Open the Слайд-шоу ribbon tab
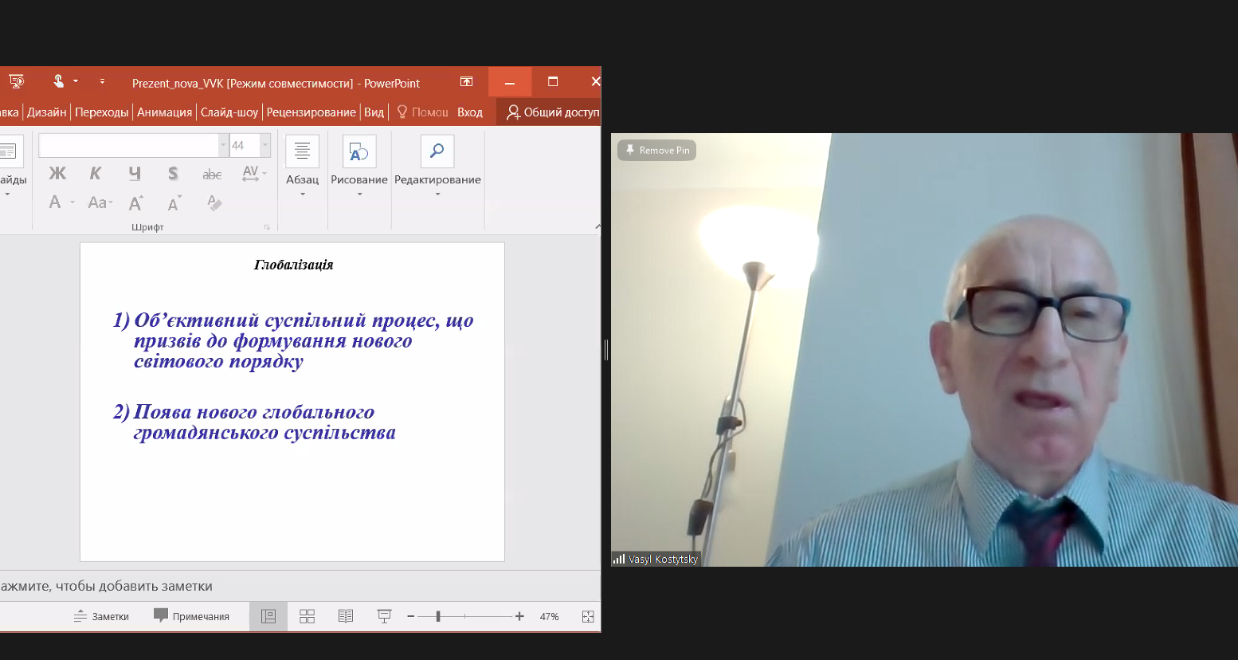This screenshot has height=660, width=1238. pyautogui.click(x=229, y=112)
